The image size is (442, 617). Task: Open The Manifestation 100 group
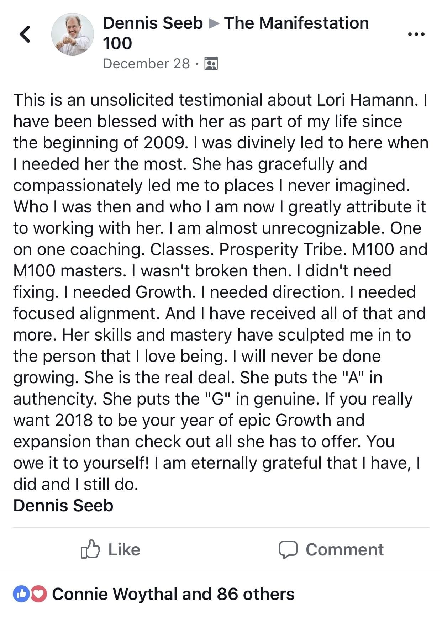[x=296, y=23]
